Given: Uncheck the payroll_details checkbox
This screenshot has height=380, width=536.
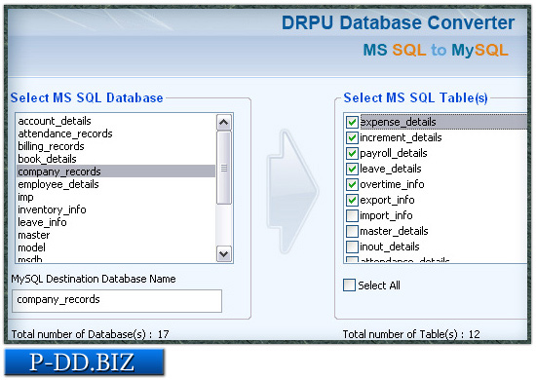Looking at the screenshot, I should [x=352, y=153].
